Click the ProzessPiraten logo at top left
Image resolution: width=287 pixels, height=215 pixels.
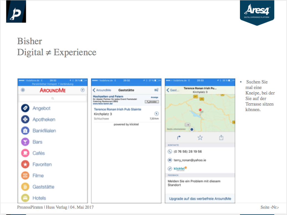pyautogui.click(x=16, y=12)
